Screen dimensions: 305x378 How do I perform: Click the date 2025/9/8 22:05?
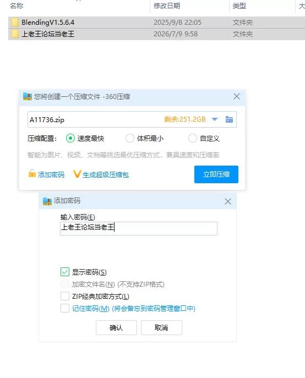pos(177,23)
